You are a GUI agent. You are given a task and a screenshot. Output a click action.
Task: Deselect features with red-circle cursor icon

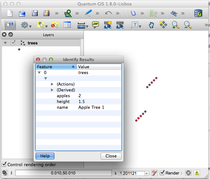coord(55,25)
